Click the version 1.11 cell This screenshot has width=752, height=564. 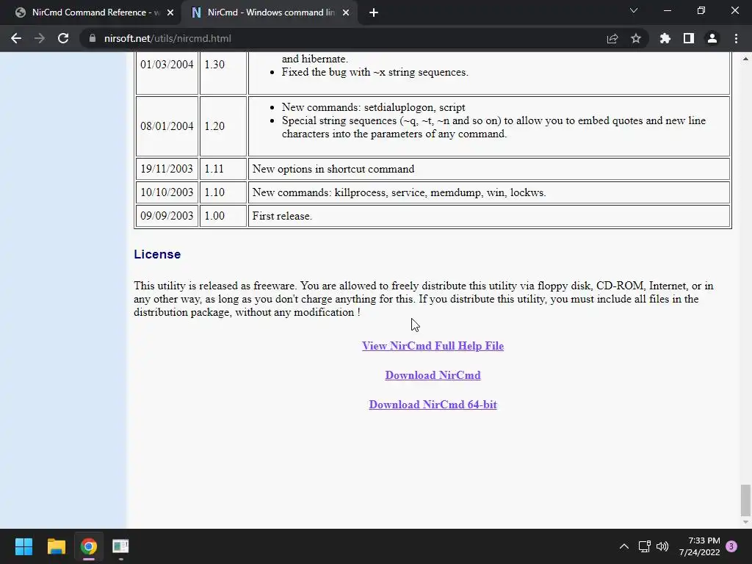[223, 169]
